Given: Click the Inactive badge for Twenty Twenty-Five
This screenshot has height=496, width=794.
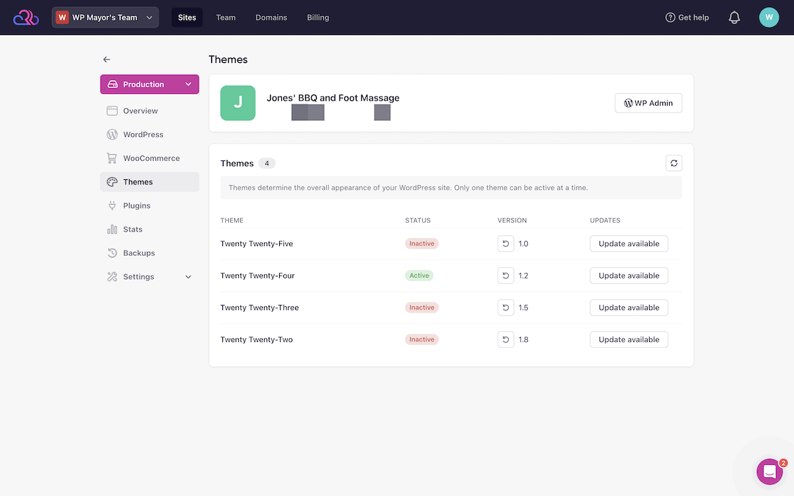Looking at the screenshot, I should (x=422, y=244).
